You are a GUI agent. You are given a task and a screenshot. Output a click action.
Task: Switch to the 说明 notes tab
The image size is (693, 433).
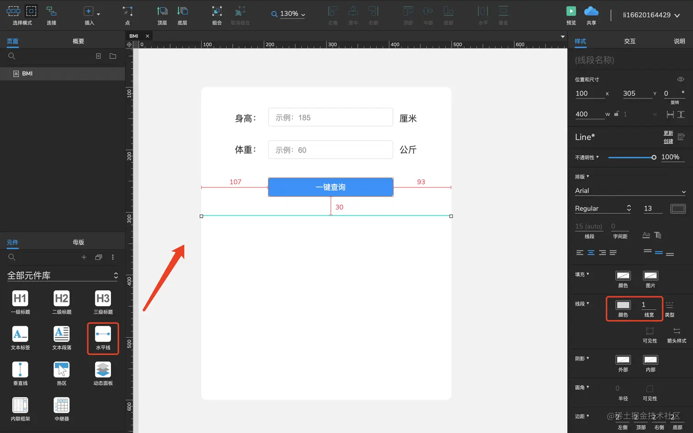pyautogui.click(x=679, y=41)
